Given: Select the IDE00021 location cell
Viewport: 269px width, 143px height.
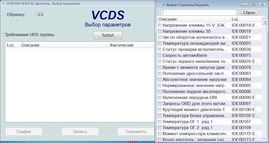Looking at the screenshot, I should coord(241,37).
